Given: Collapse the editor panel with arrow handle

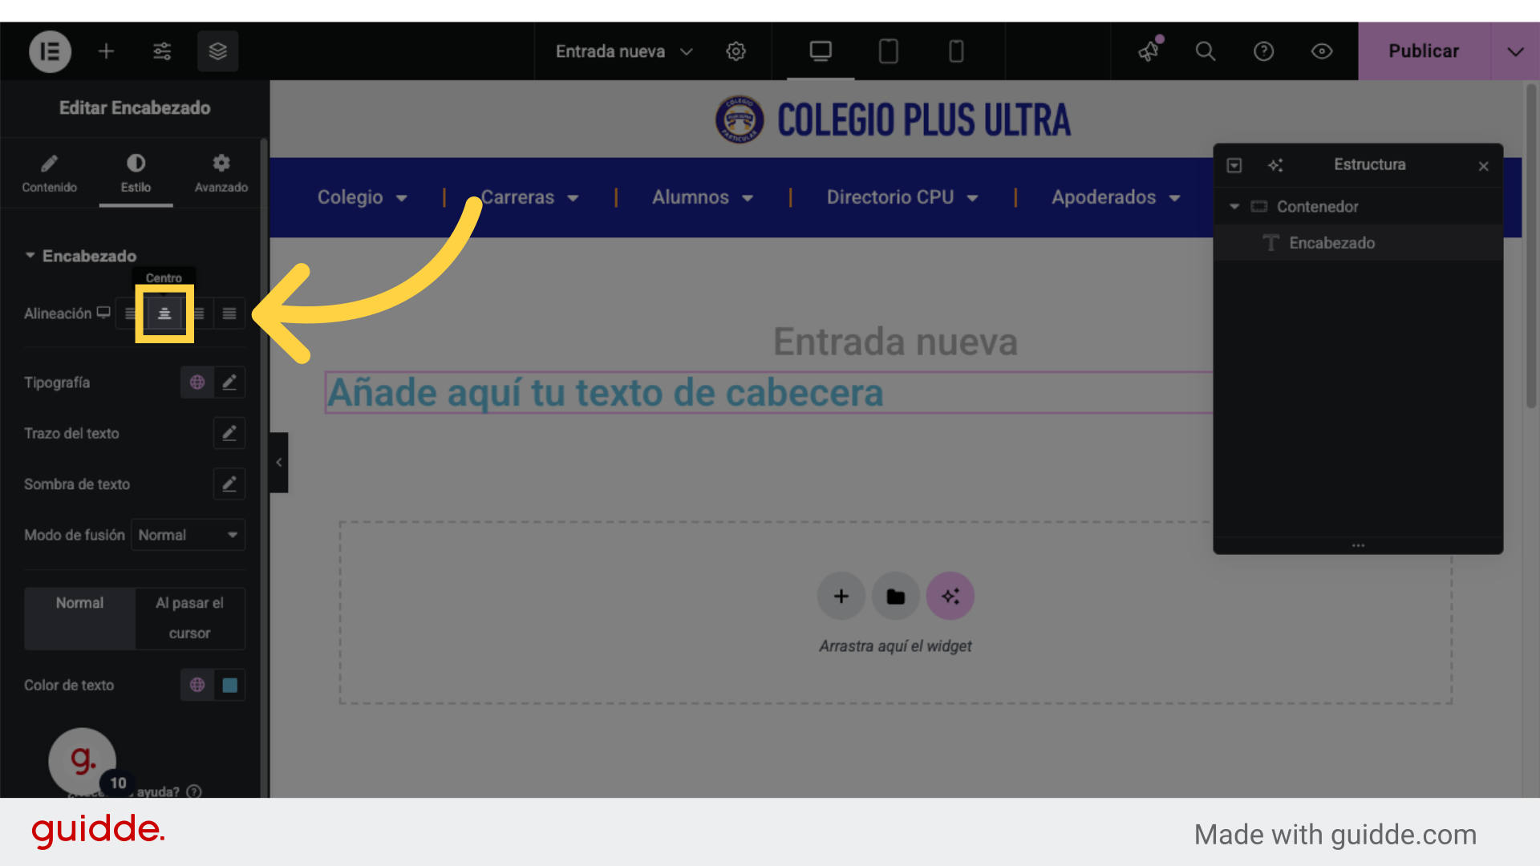Looking at the screenshot, I should [278, 463].
